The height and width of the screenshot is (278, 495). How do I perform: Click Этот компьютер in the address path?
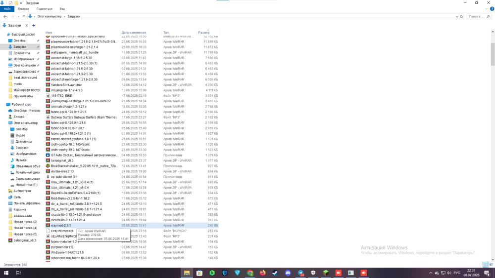49,16
